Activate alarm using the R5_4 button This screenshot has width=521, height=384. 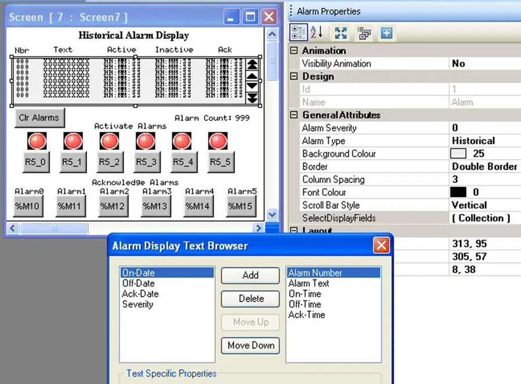[183, 162]
